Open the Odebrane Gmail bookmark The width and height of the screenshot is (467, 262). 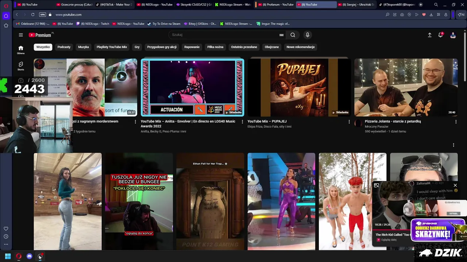coord(32,24)
